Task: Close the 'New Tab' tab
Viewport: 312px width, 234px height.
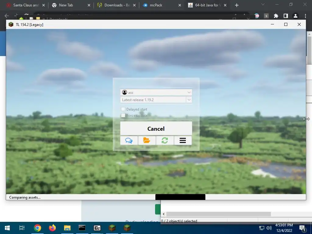Action: pyautogui.click(x=89, y=5)
